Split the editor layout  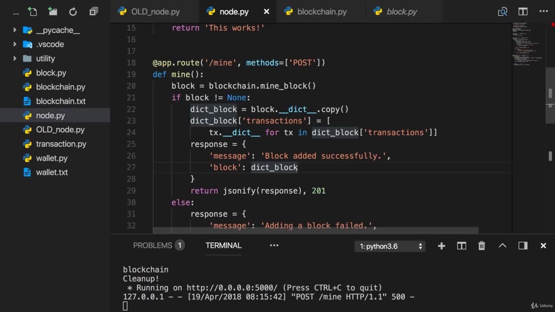[x=523, y=12]
